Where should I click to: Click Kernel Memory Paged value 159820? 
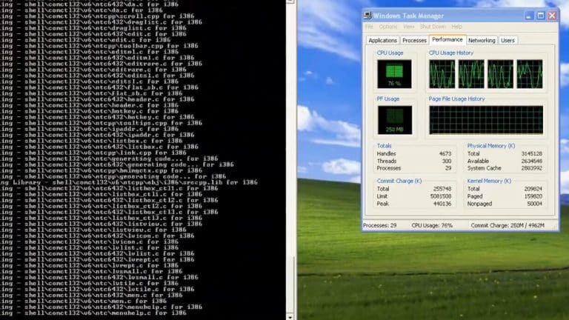pyautogui.click(x=533, y=196)
